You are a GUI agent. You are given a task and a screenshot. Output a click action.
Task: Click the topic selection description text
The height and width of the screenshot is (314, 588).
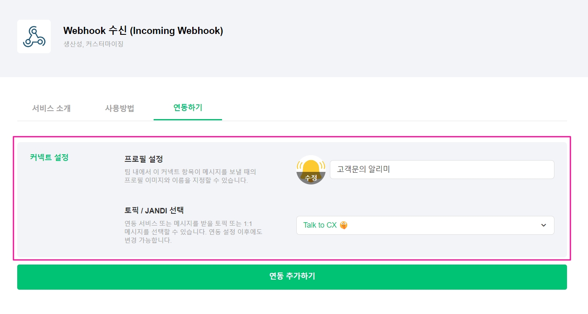point(193,232)
